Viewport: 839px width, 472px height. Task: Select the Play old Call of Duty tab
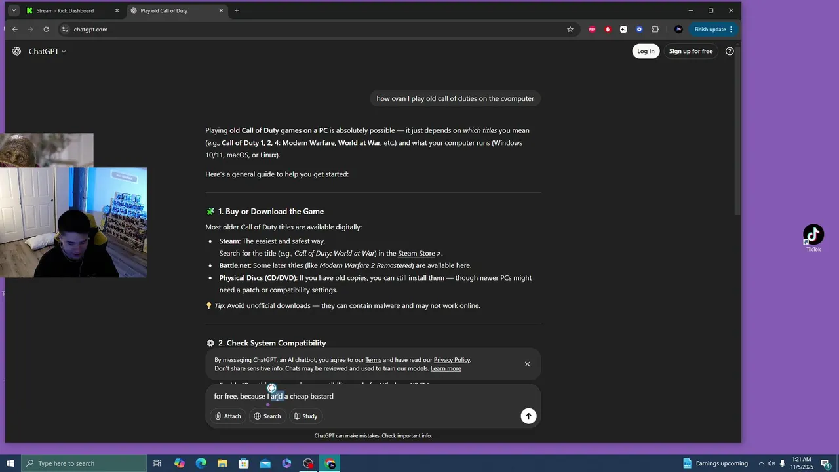(176, 10)
